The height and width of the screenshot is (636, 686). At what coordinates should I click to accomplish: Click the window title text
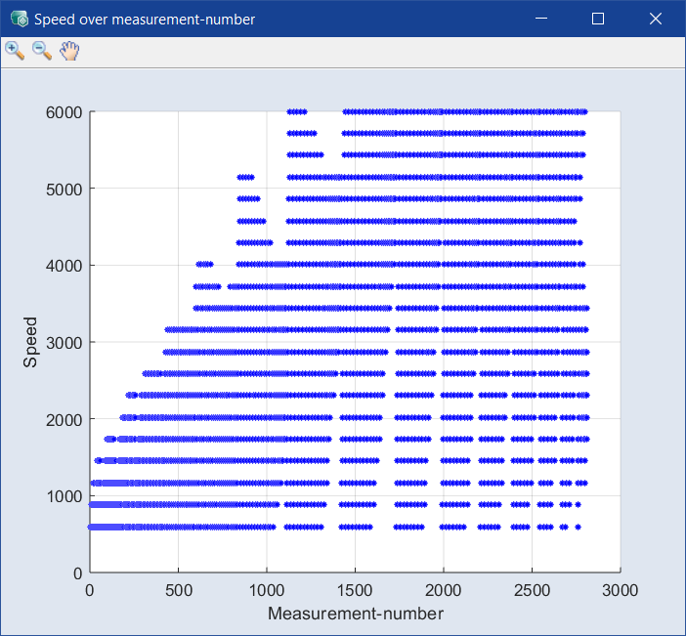(145, 20)
